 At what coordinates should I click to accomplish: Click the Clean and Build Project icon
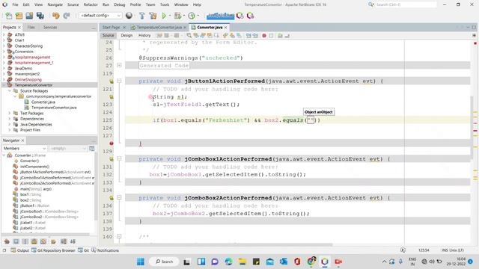[x=153, y=16]
